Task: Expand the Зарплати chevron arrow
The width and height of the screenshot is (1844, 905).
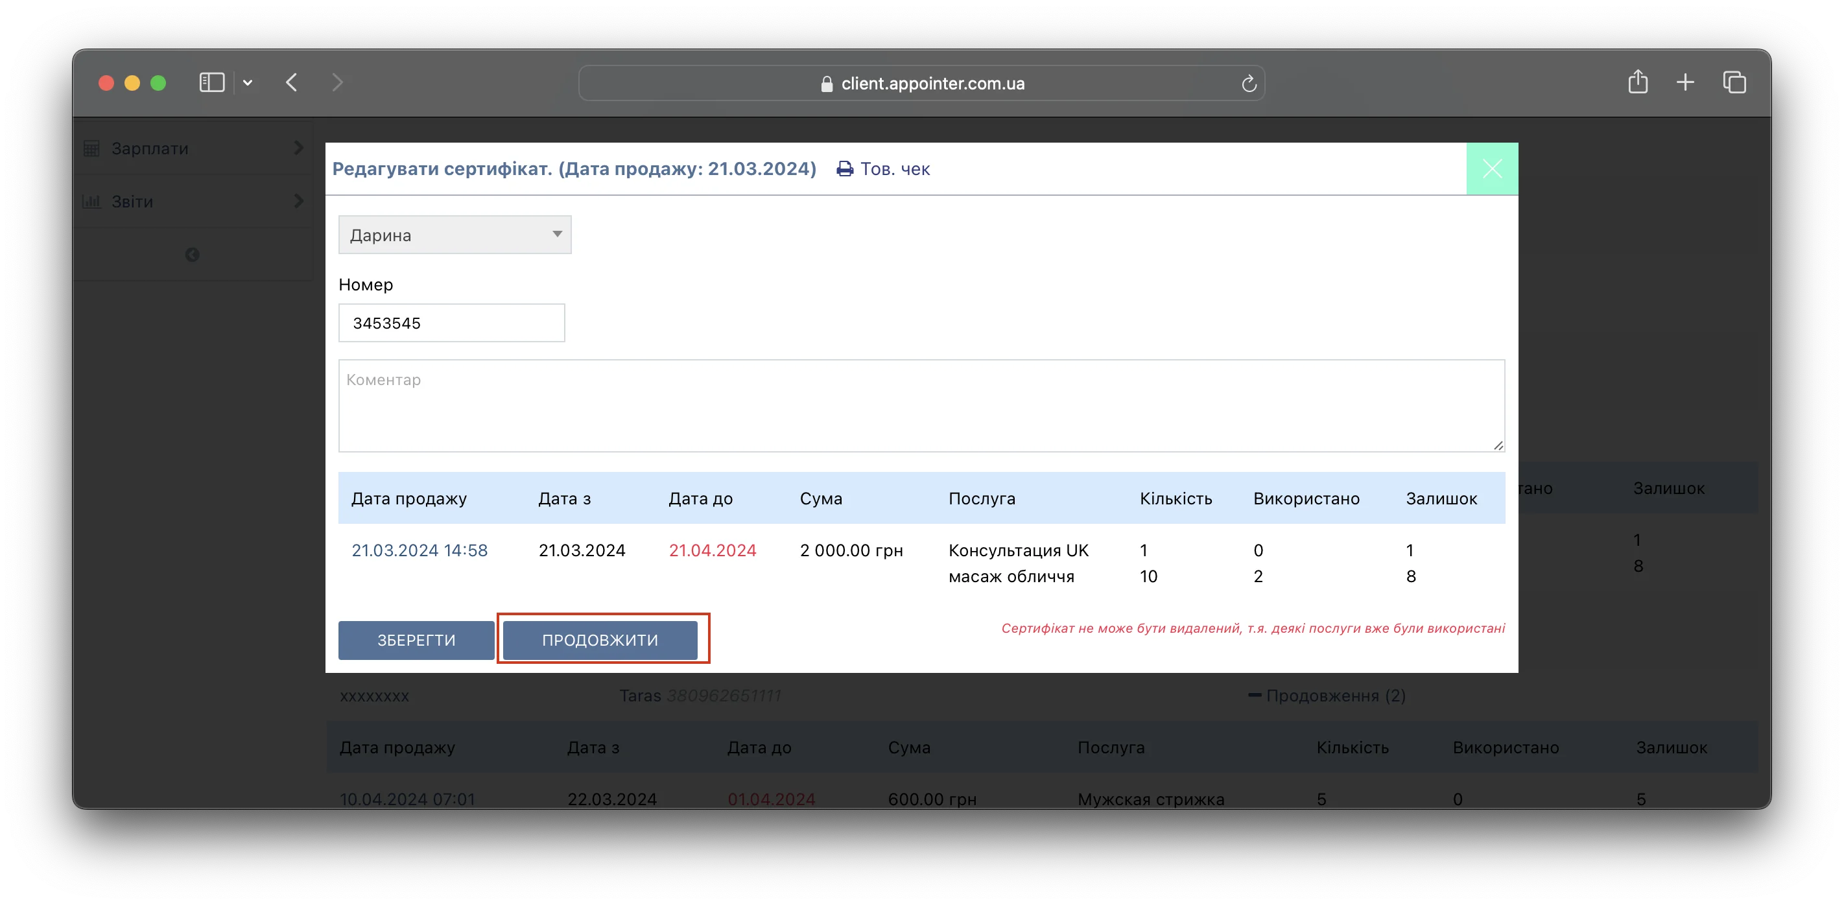Action: 298,148
